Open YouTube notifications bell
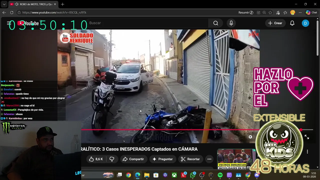 coord(292,23)
